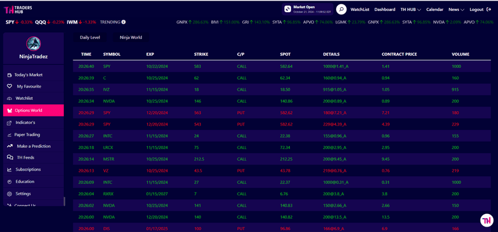Go to Dashboard in top navigation
The height and width of the screenshot is (232, 498).
[x=384, y=10]
